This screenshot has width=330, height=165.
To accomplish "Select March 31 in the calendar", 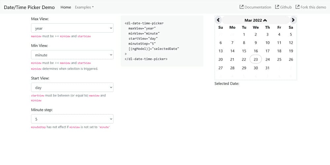I will [x=268, y=68].
